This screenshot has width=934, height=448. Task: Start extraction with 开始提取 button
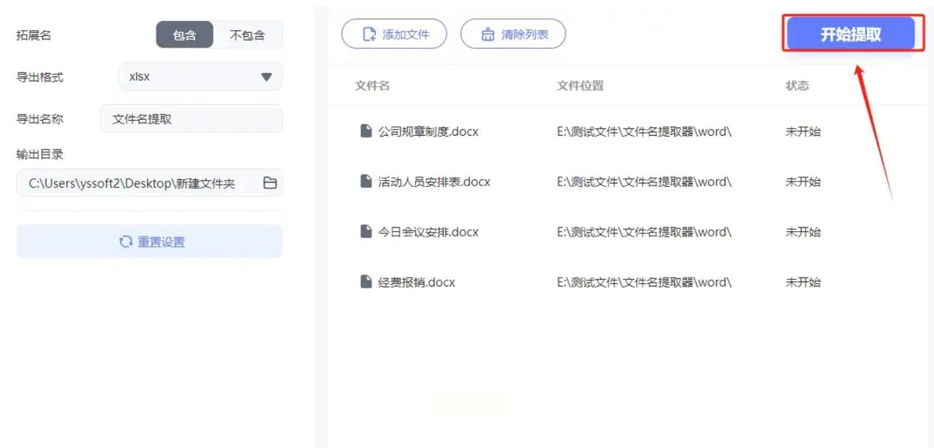pos(851,34)
